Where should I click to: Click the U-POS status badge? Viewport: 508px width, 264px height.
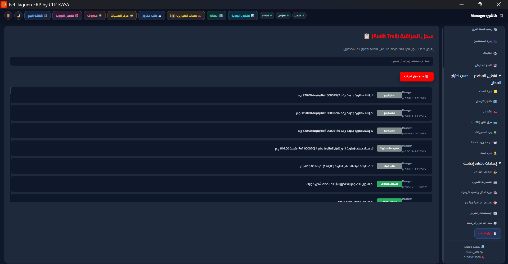coord(267,16)
